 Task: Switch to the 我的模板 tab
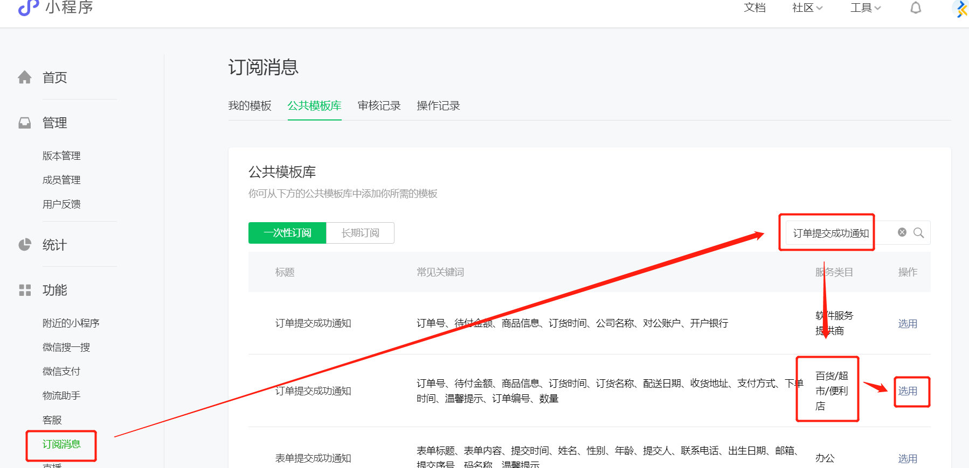250,105
